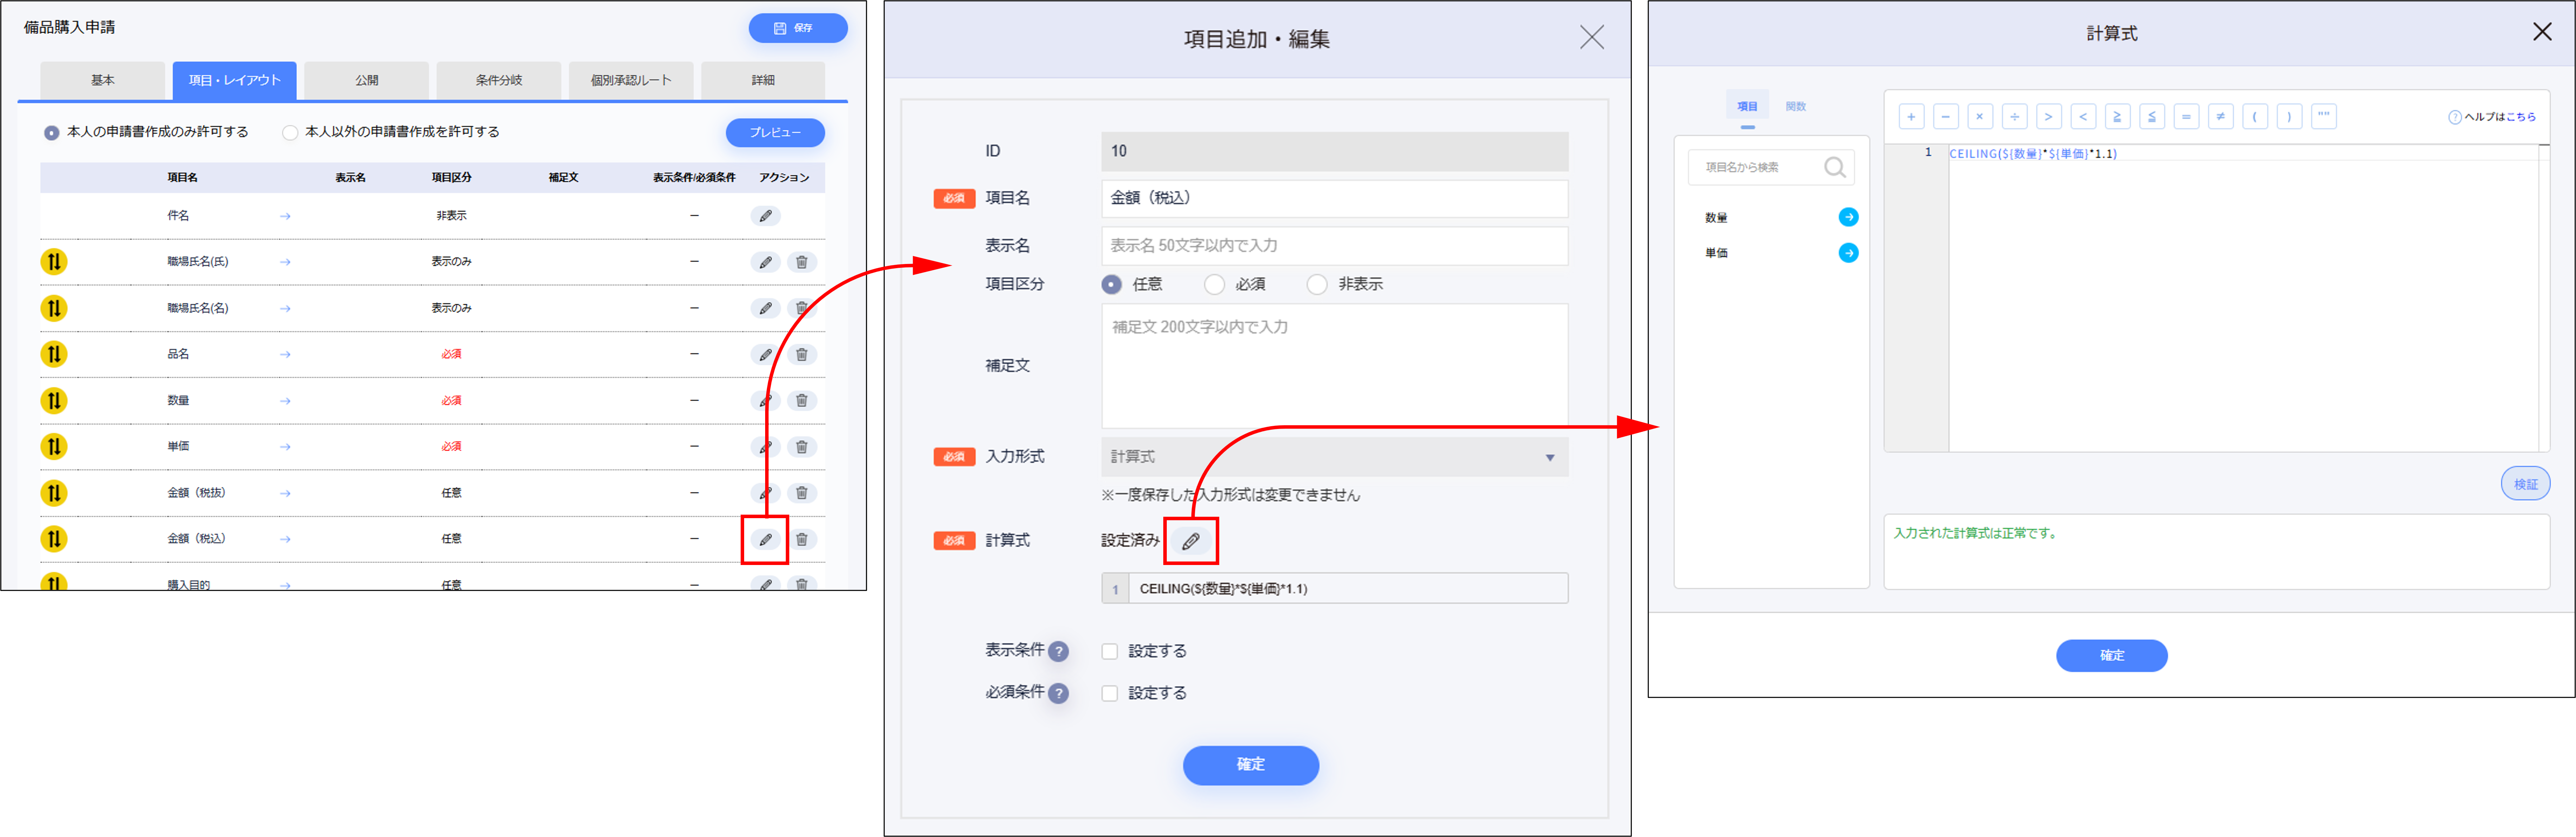The width and height of the screenshot is (2576, 837).
Task: Open the 入力形式 dropdown
Action: click(x=1334, y=457)
